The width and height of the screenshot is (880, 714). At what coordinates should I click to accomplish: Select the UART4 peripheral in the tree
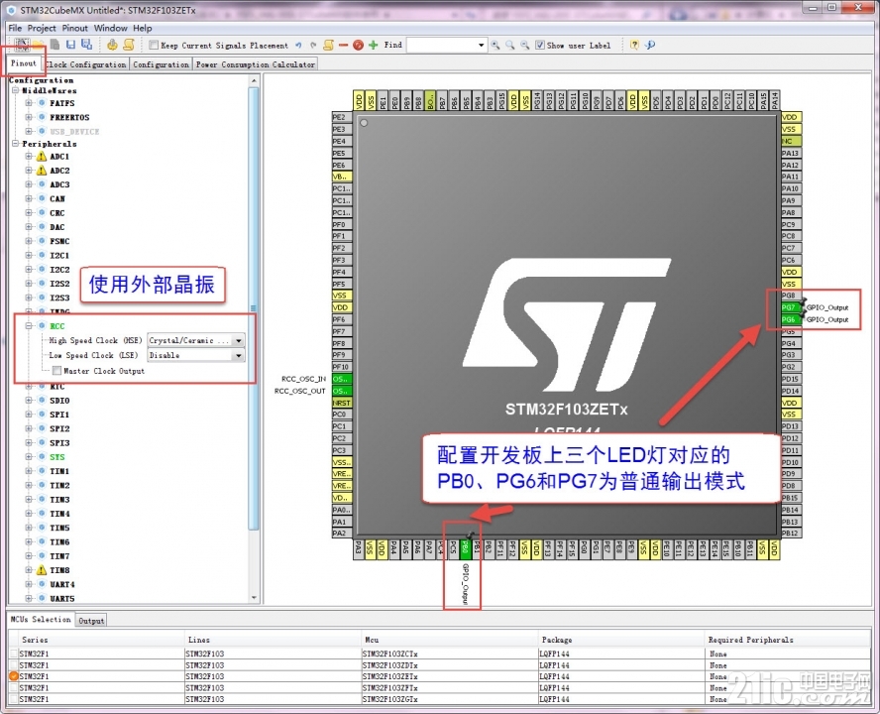pyautogui.click(x=61, y=584)
